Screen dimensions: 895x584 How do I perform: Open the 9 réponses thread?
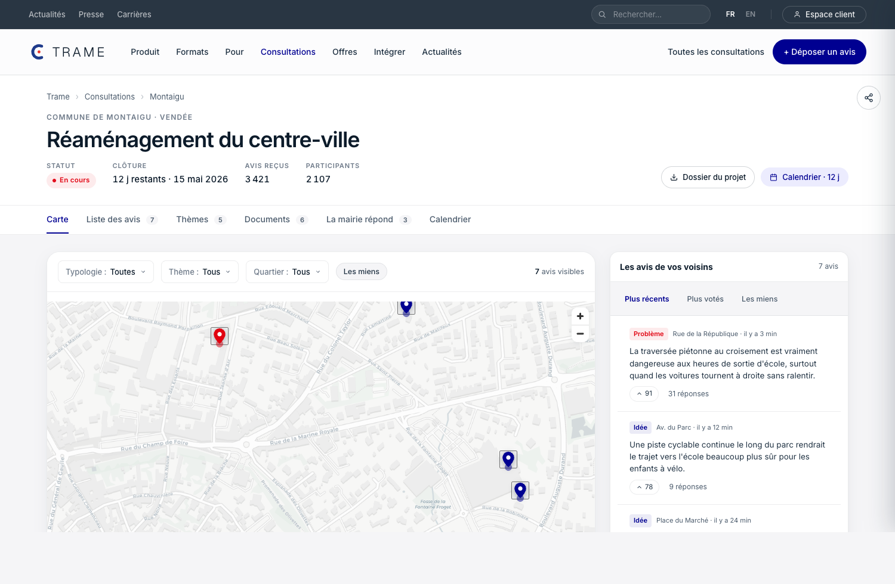coord(688,487)
